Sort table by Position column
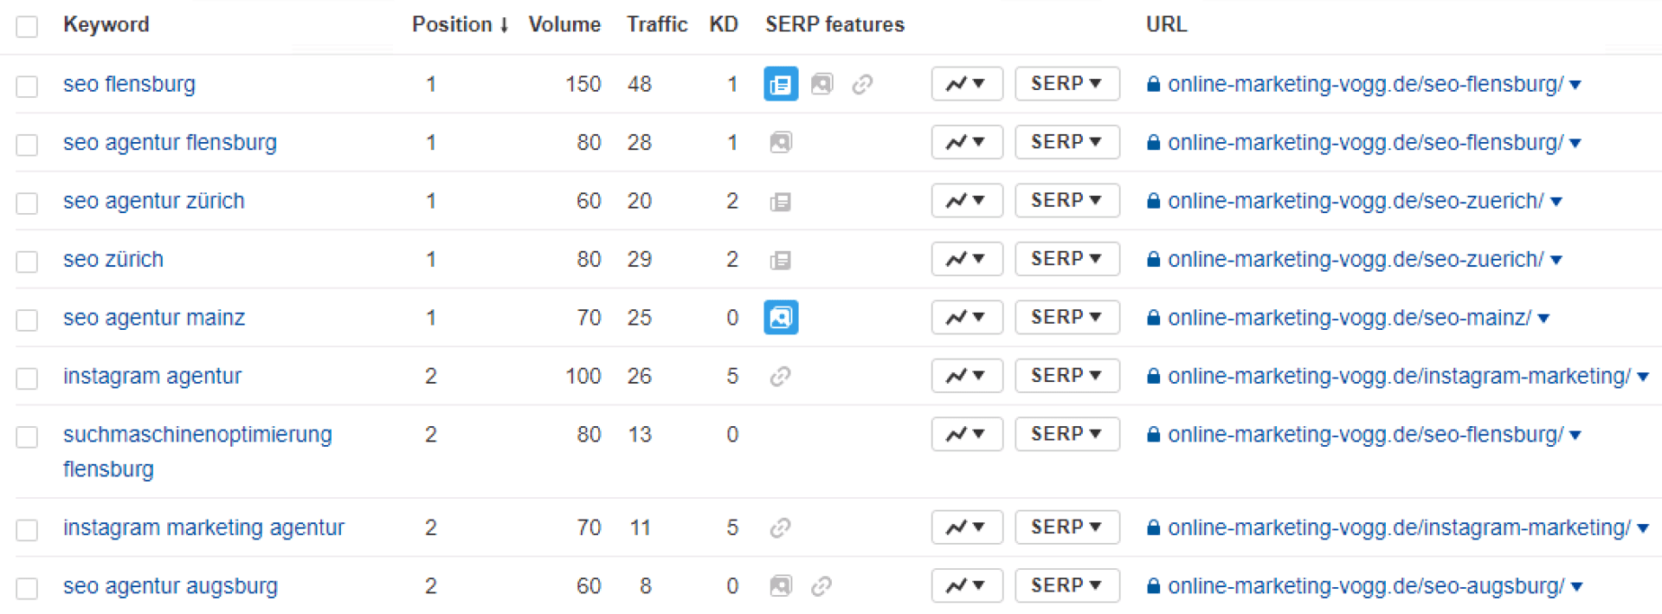This screenshot has height=614, width=1662. [x=460, y=24]
